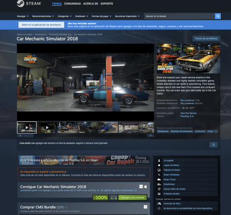Open the COMUNIDAD menu
Viewport: 231px width, 215px height.
(72, 4)
